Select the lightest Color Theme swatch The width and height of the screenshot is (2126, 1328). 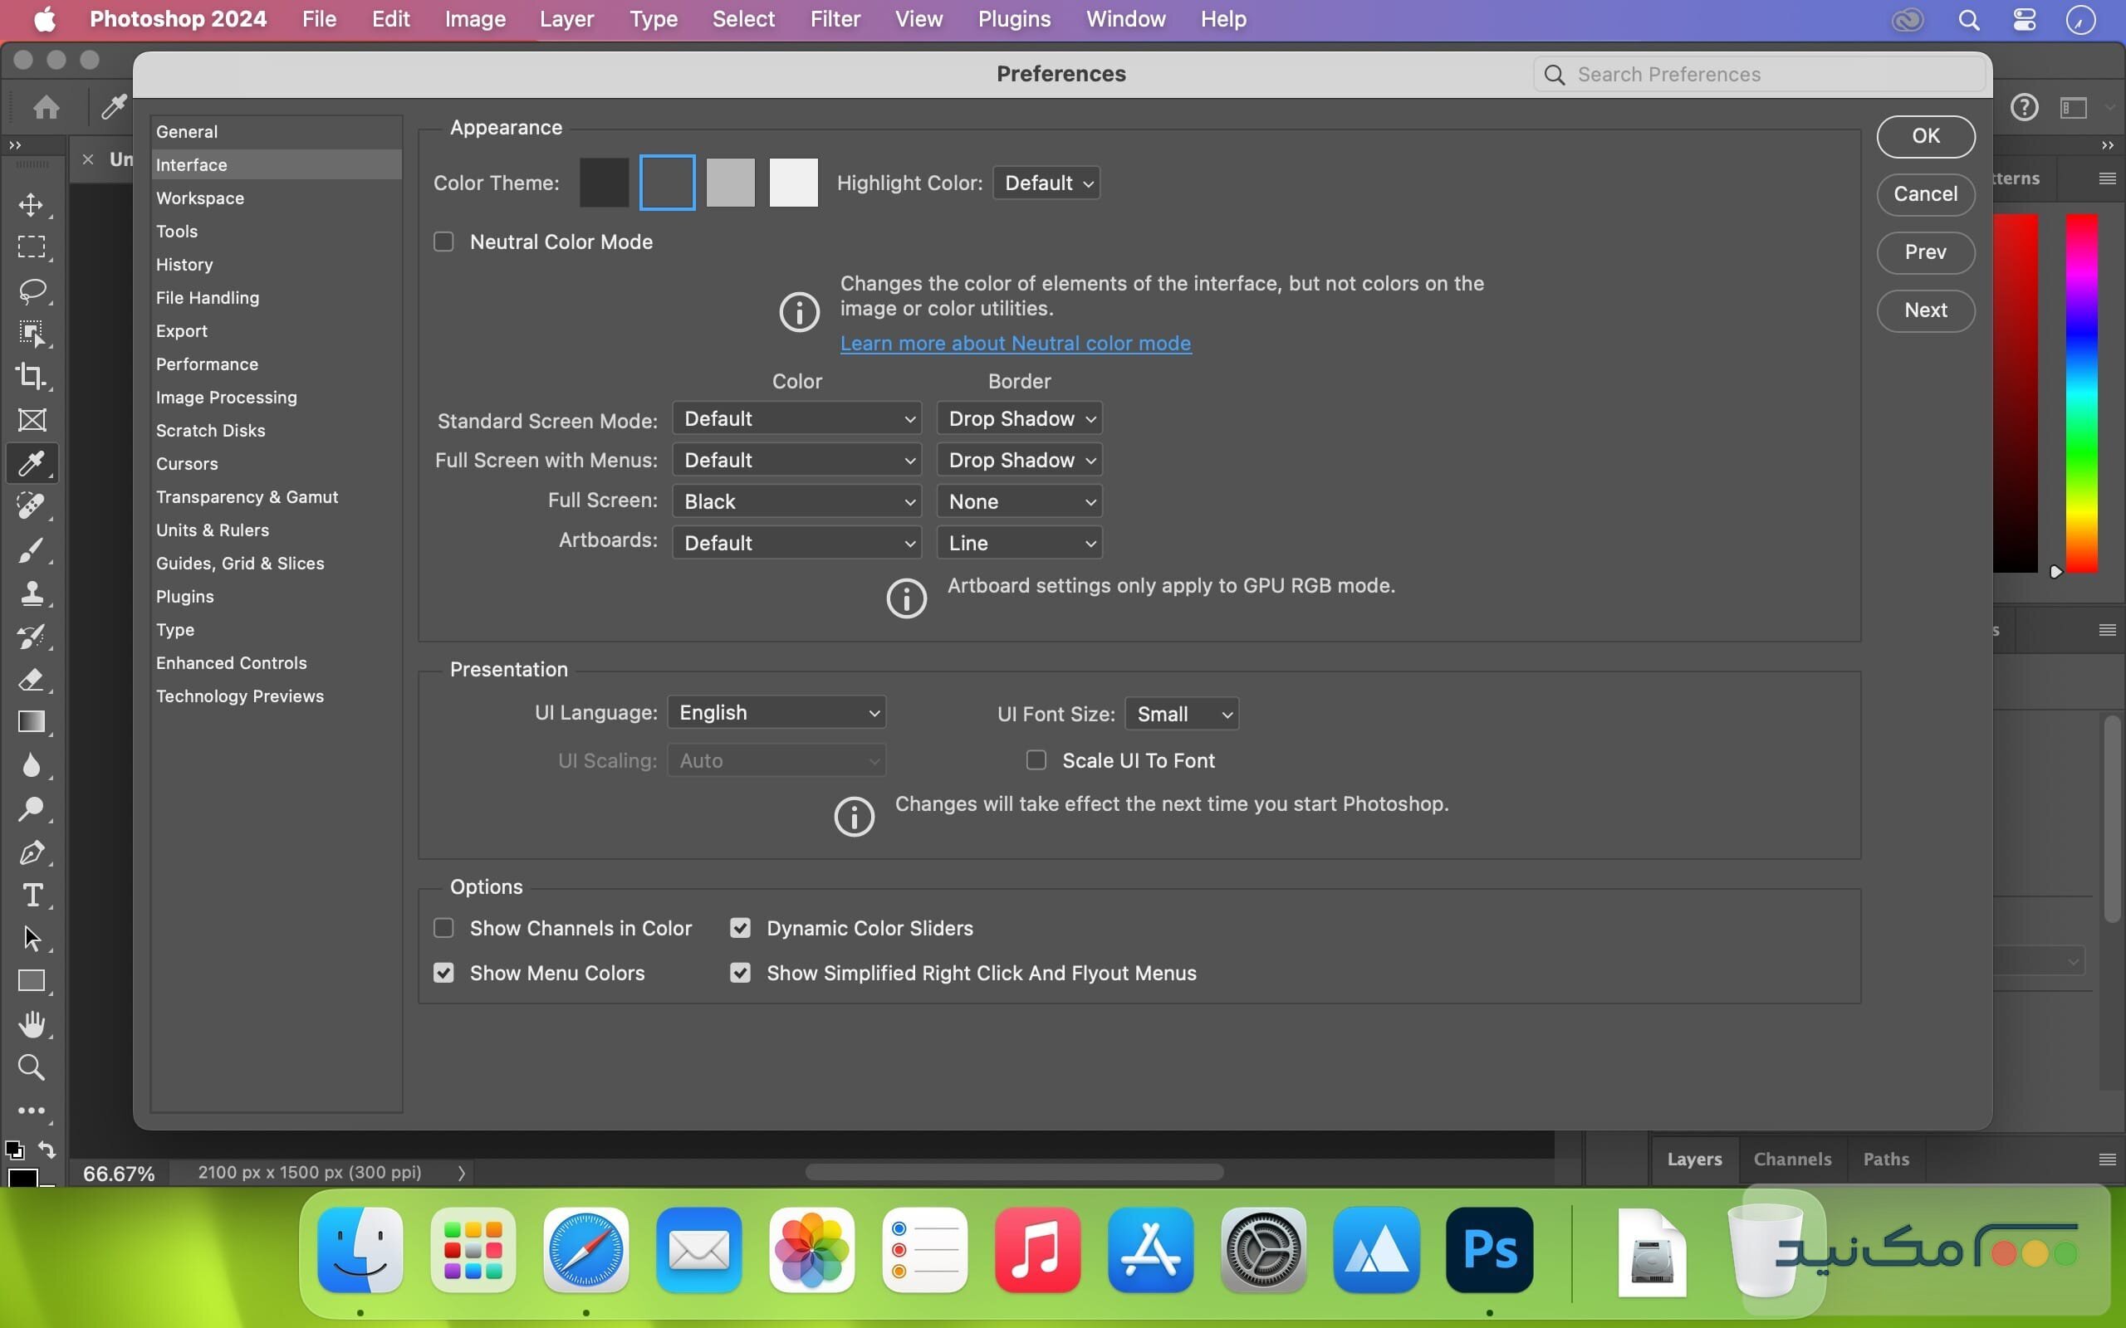click(793, 182)
